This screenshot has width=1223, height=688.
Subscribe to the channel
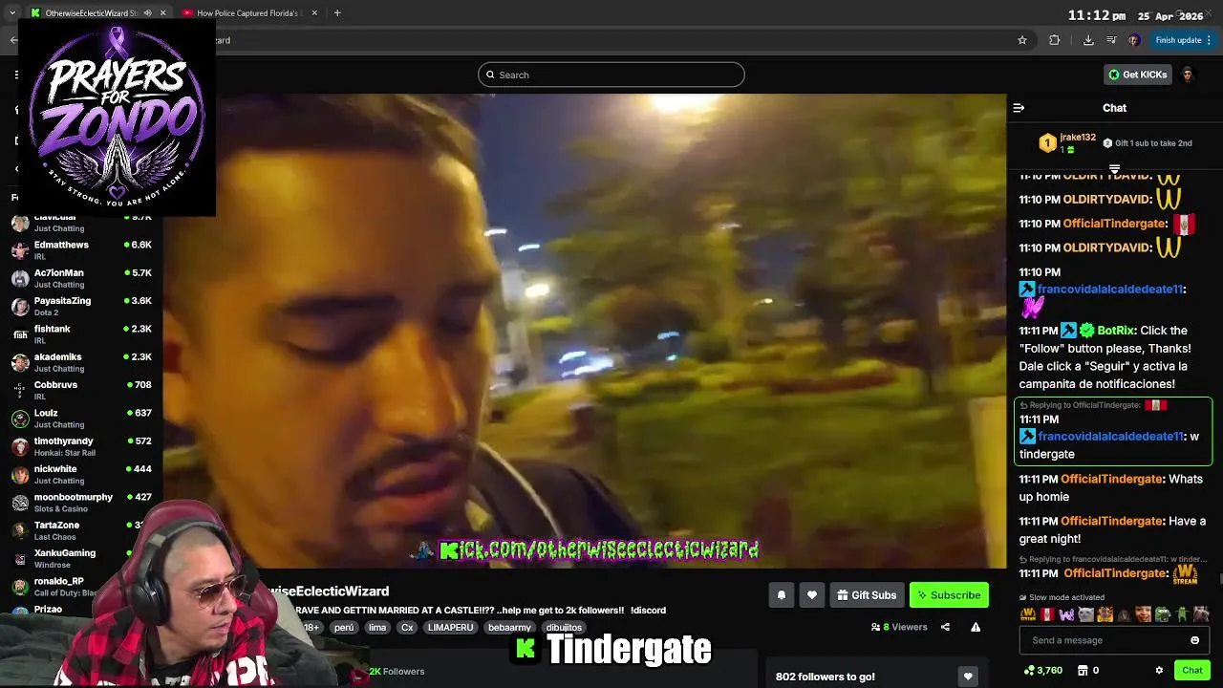click(949, 595)
